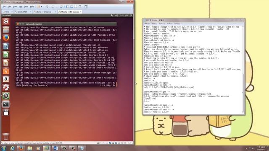Open the floppy disk drive launcher icon

pyautogui.click(x=6, y=112)
